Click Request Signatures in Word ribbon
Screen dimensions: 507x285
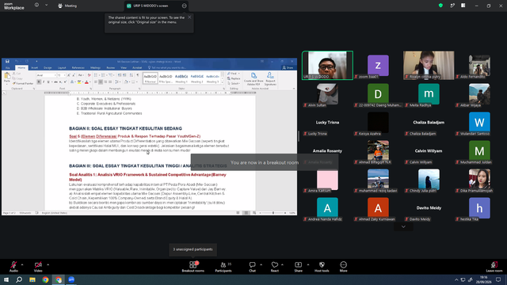point(270,79)
